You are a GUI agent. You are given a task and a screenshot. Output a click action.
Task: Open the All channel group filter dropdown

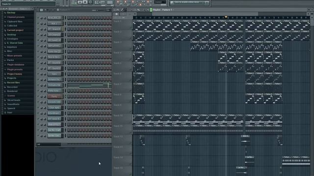point(49,145)
